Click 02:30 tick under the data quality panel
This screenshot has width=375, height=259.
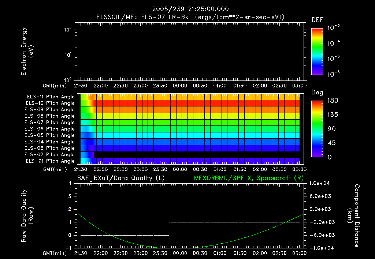pos(279,253)
